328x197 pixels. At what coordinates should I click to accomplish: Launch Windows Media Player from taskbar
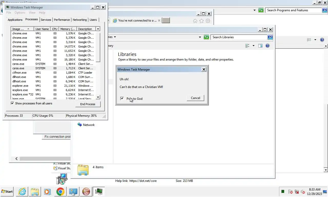47,192
